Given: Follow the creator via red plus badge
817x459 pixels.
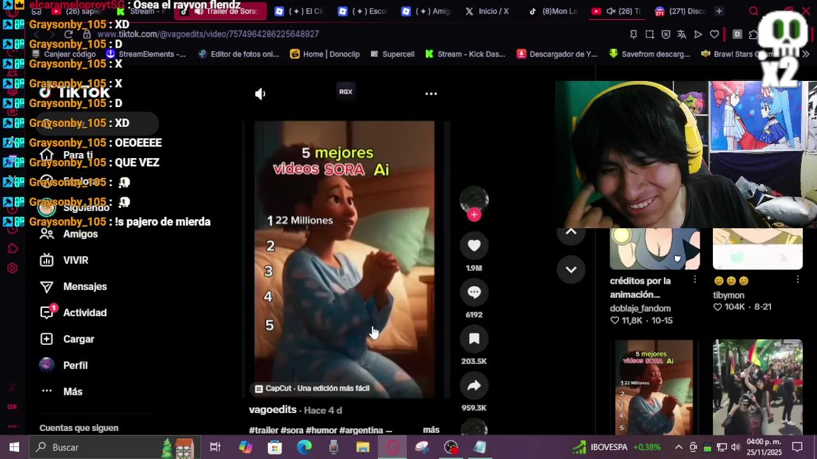Looking at the screenshot, I should (474, 215).
